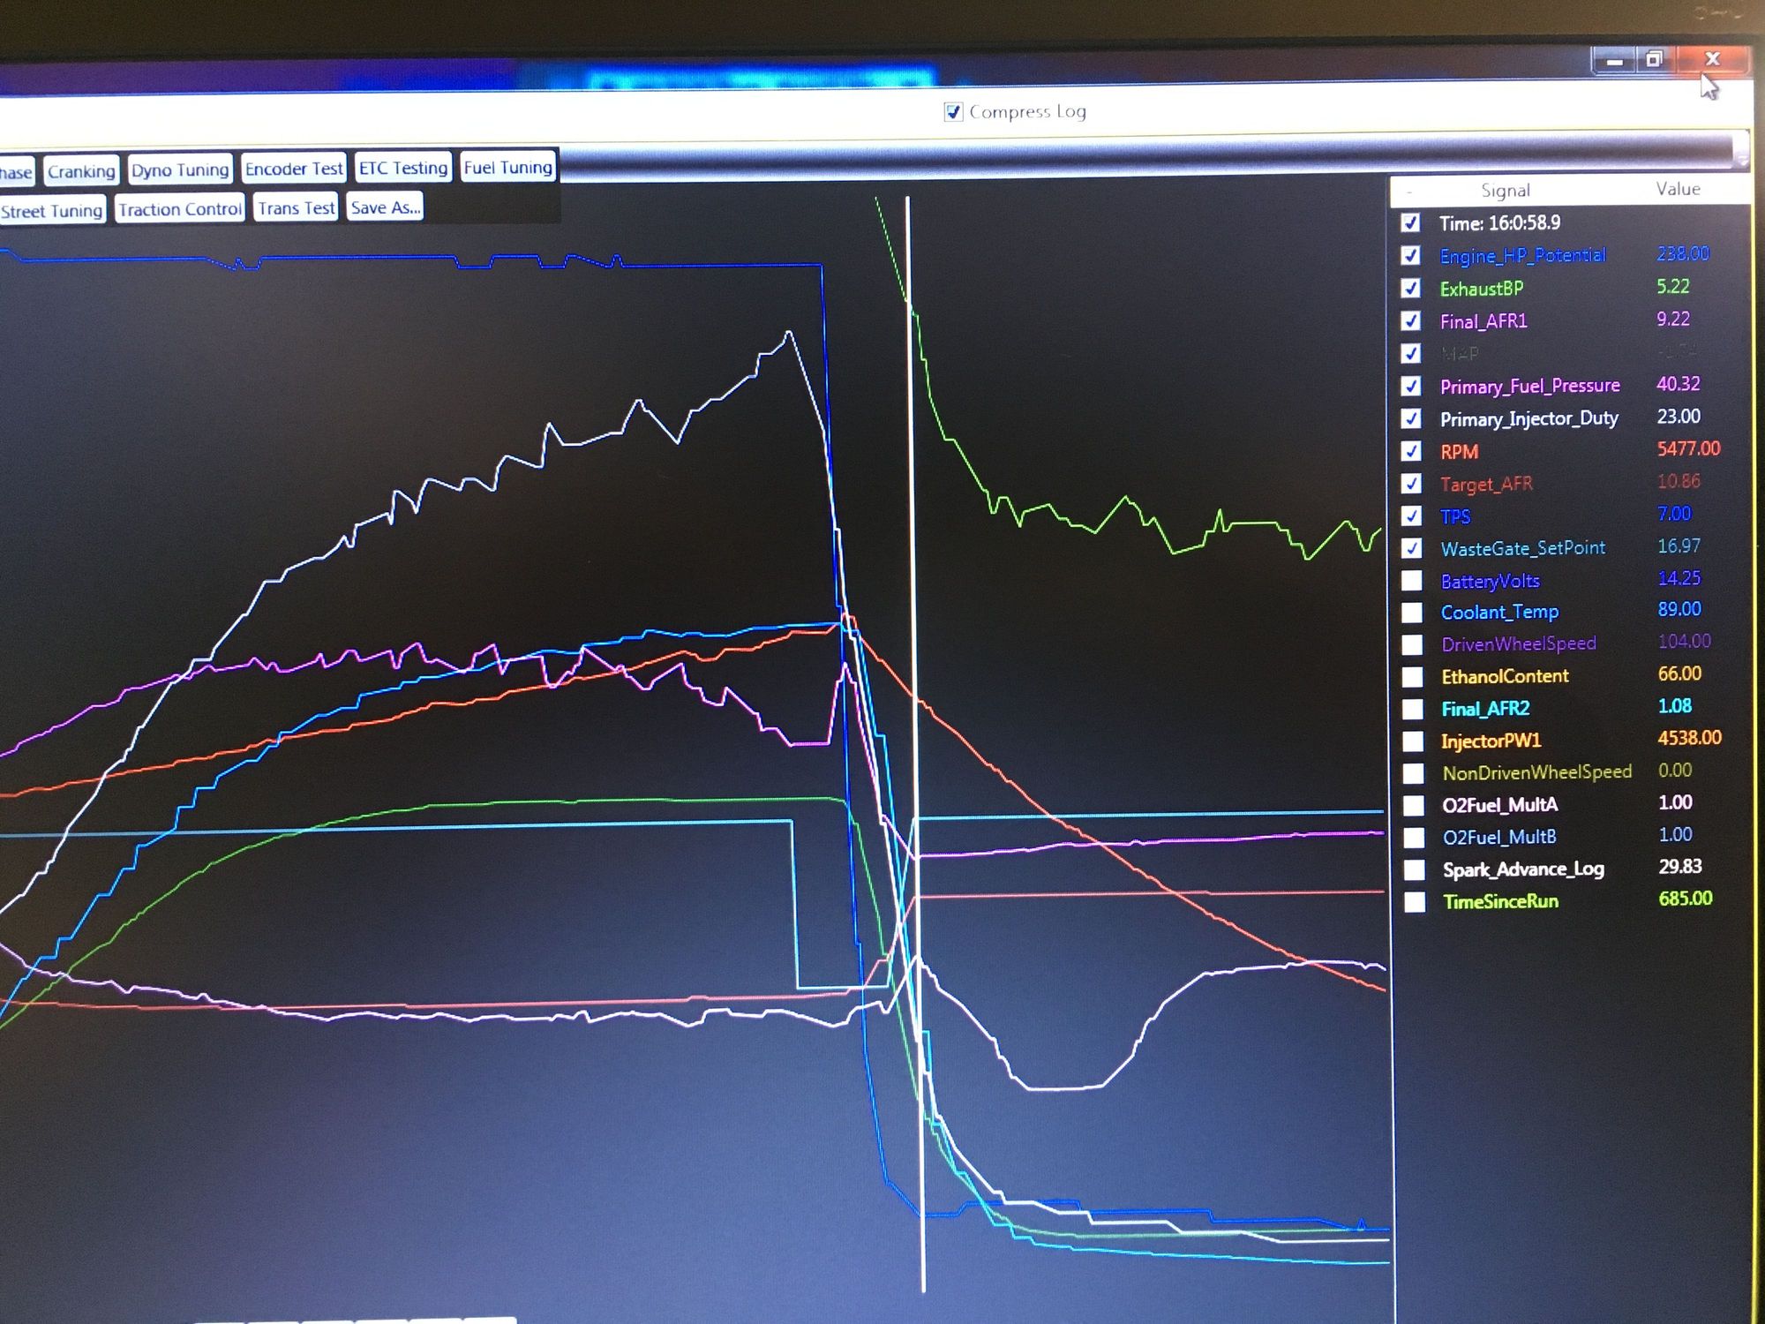
Task: Open the Cranking tab
Action: pyautogui.click(x=81, y=171)
